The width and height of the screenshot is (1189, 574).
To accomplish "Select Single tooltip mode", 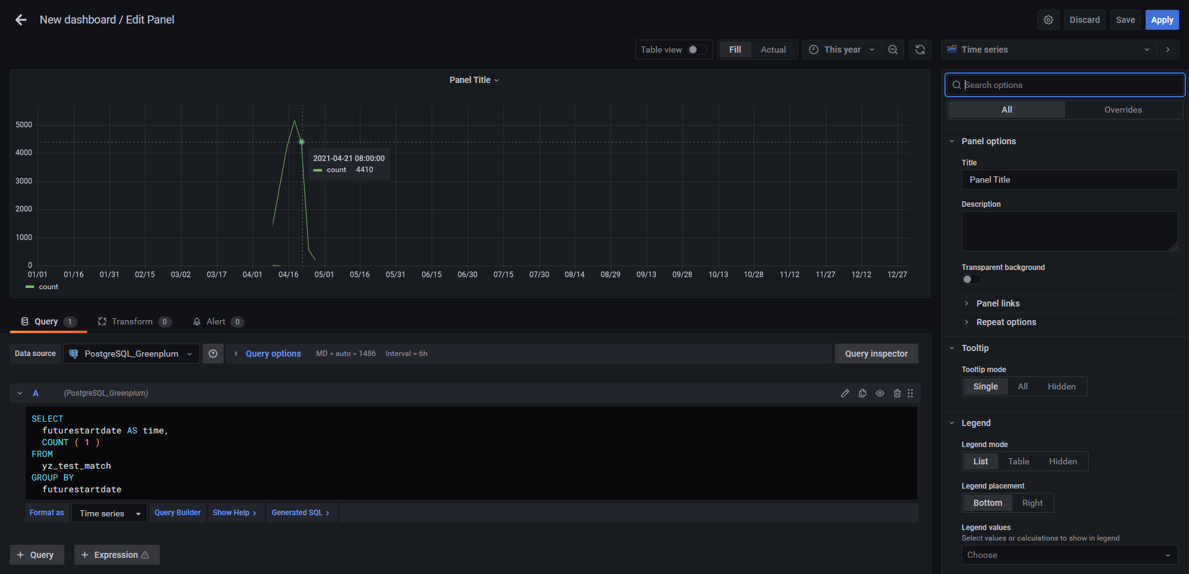I will 985,386.
